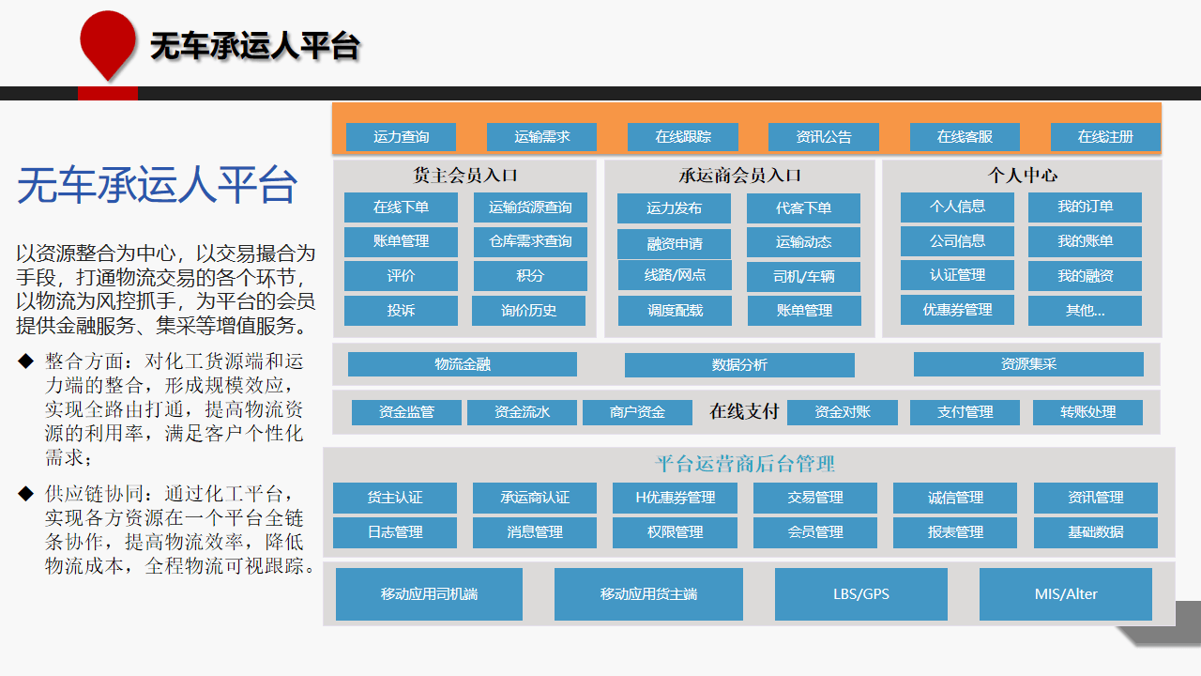
Task: Open the 询价历史 box
Action: pos(528,311)
